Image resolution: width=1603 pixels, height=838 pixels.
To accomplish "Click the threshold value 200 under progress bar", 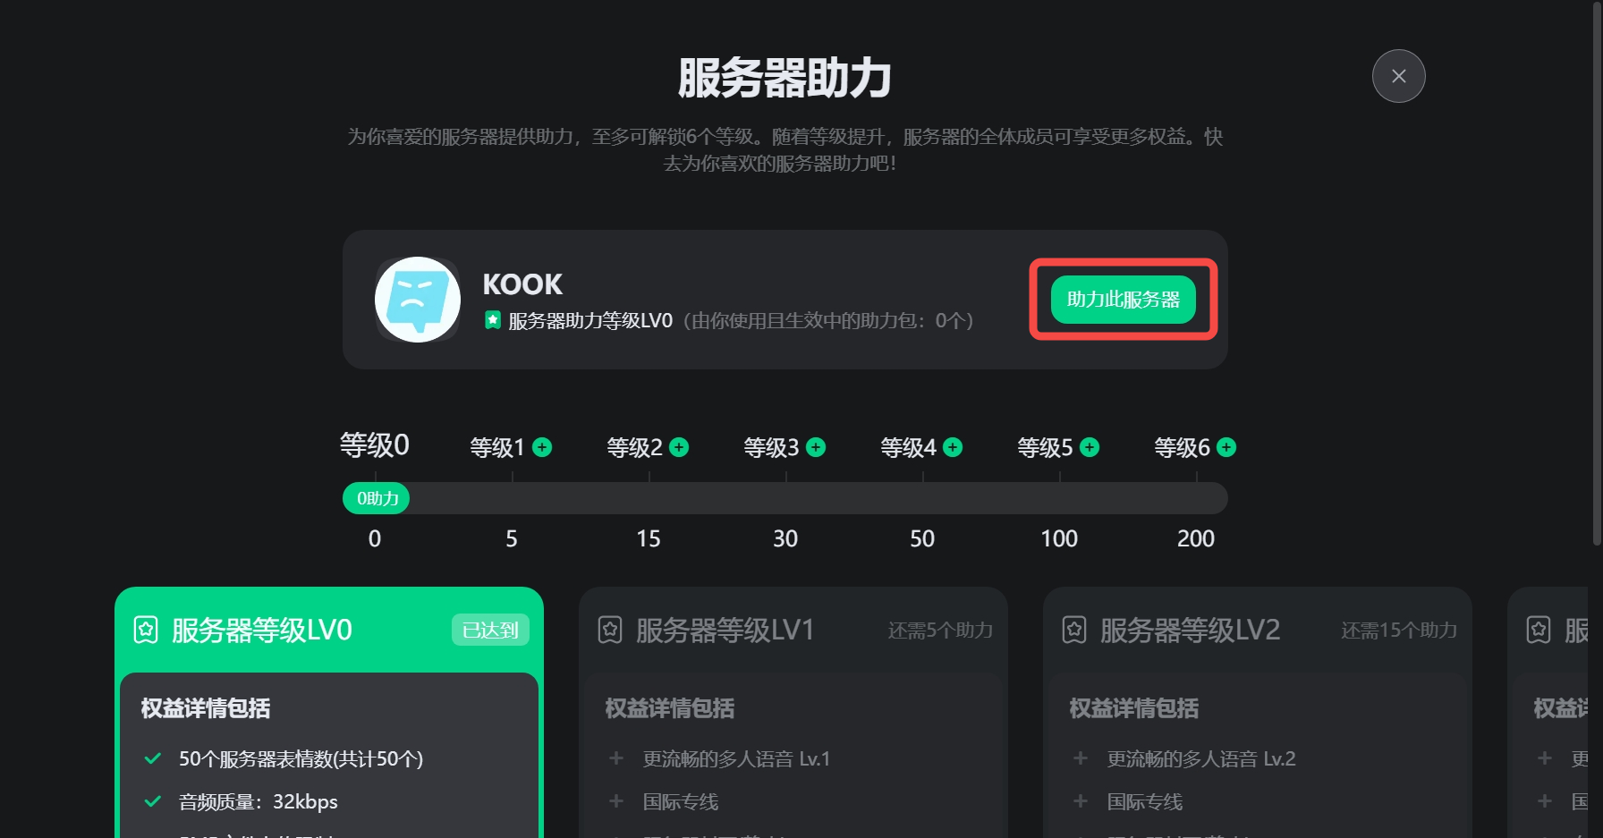I will tap(1196, 538).
